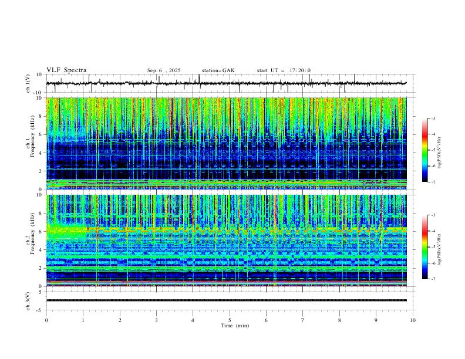Viewport: 465px width, 359px height.
Task: Click the "ch.3(V)" axis label
Action: (28, 301)
